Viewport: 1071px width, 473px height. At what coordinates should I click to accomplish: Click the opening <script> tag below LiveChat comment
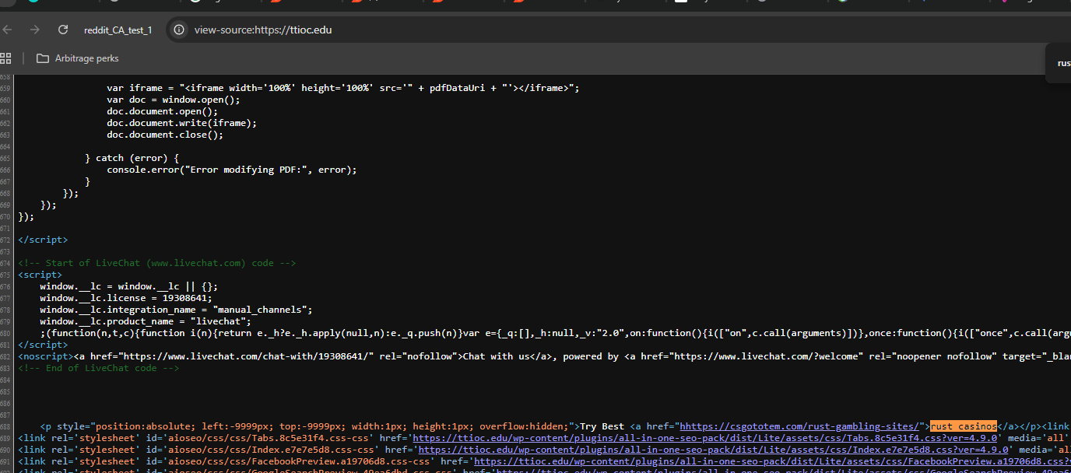(40, 275)
